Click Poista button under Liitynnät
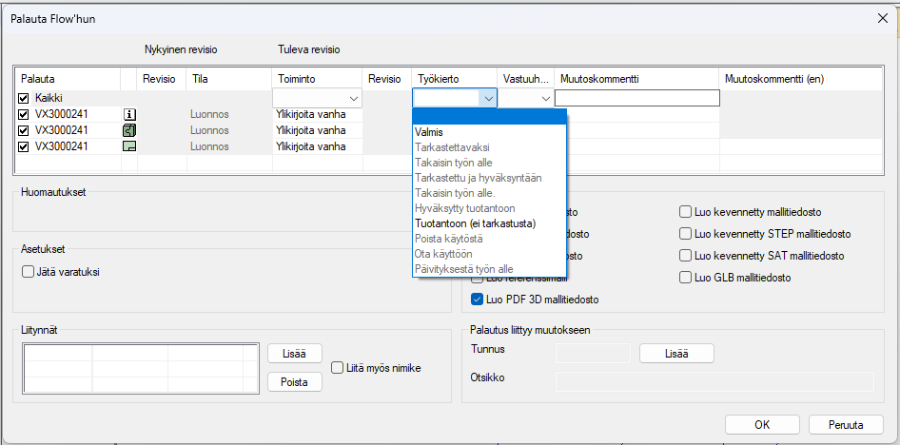The width and height of the screenshot is (900, 445). [x=295, y=381]
